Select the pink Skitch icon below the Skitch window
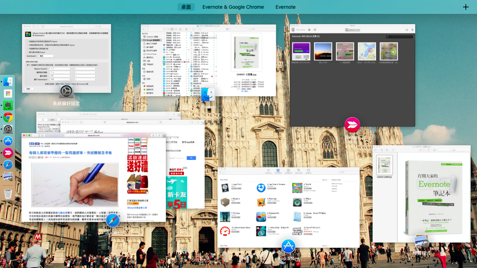The width and height of the screenshot is (477, 268). pyautogui.click(x=352, y=125)
